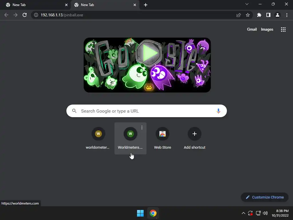
Task: Click the magnifier icon in search box
Action: click(74, 111)
